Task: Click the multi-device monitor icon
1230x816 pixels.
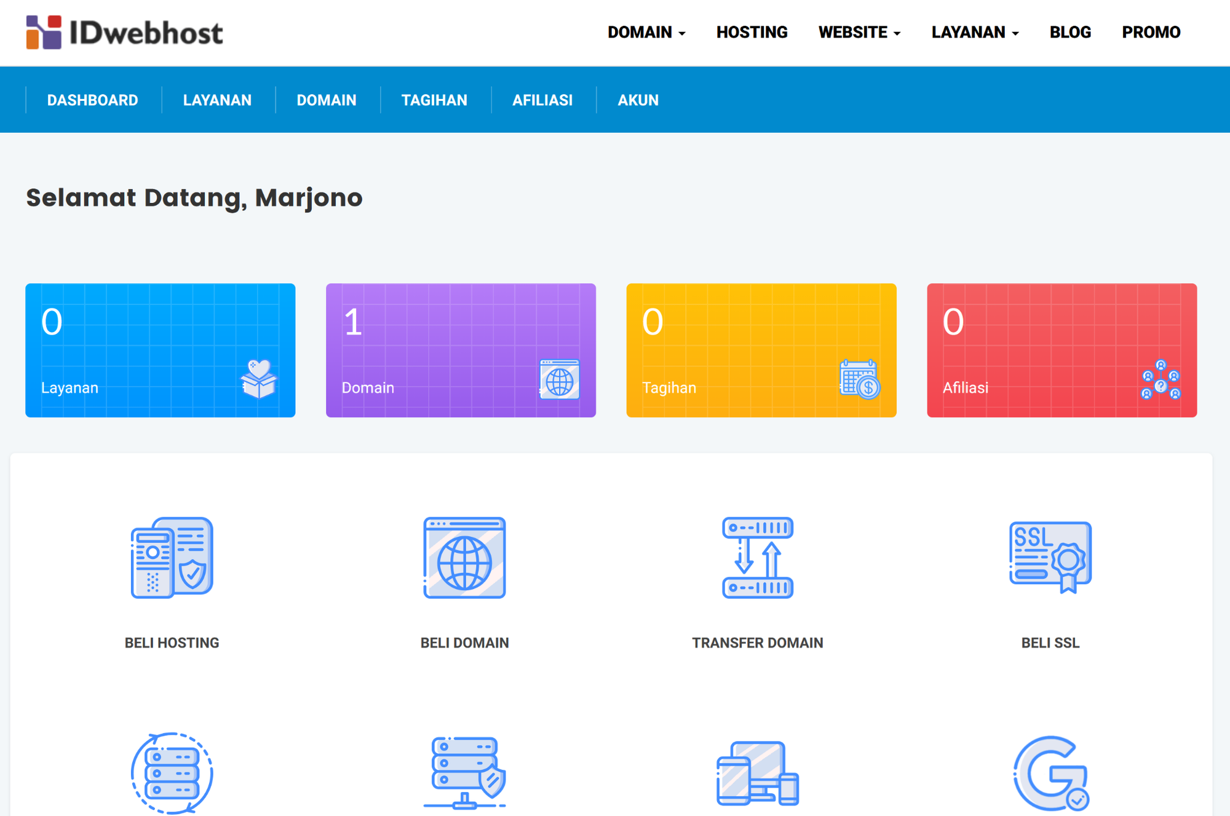Action: coord(758,774)
